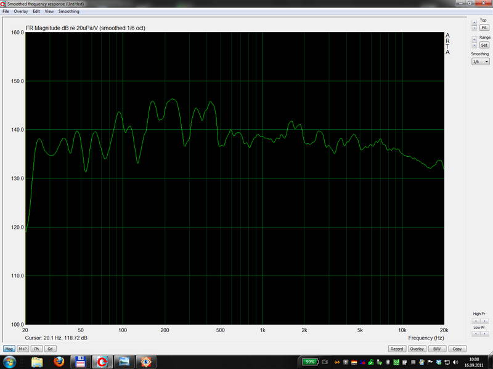The image size is (493, 369).
Task: Open the eye icon taskbar application
Action: coord(146,362)
